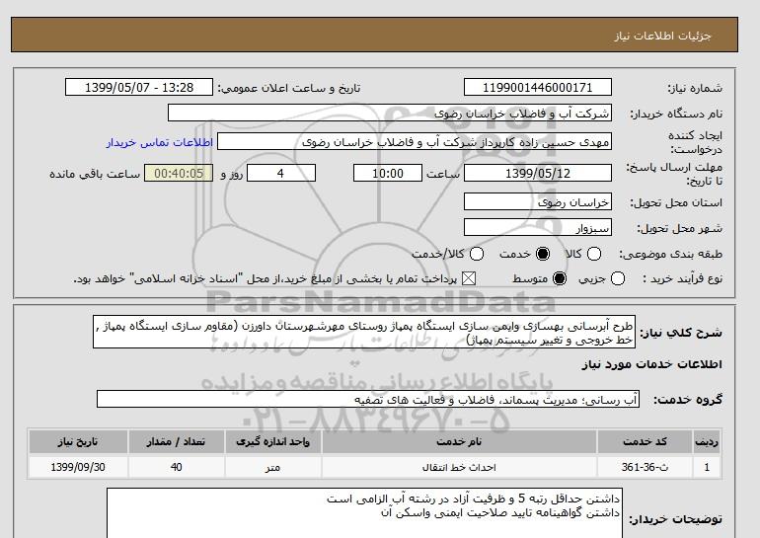The image size is (760, 538).
Task: Click the کد خدمت column header
Action: coord(645,441)
